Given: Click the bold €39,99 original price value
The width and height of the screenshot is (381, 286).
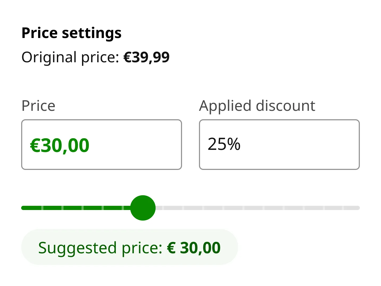Looking at the screenshot, I should tap(146, 57).
